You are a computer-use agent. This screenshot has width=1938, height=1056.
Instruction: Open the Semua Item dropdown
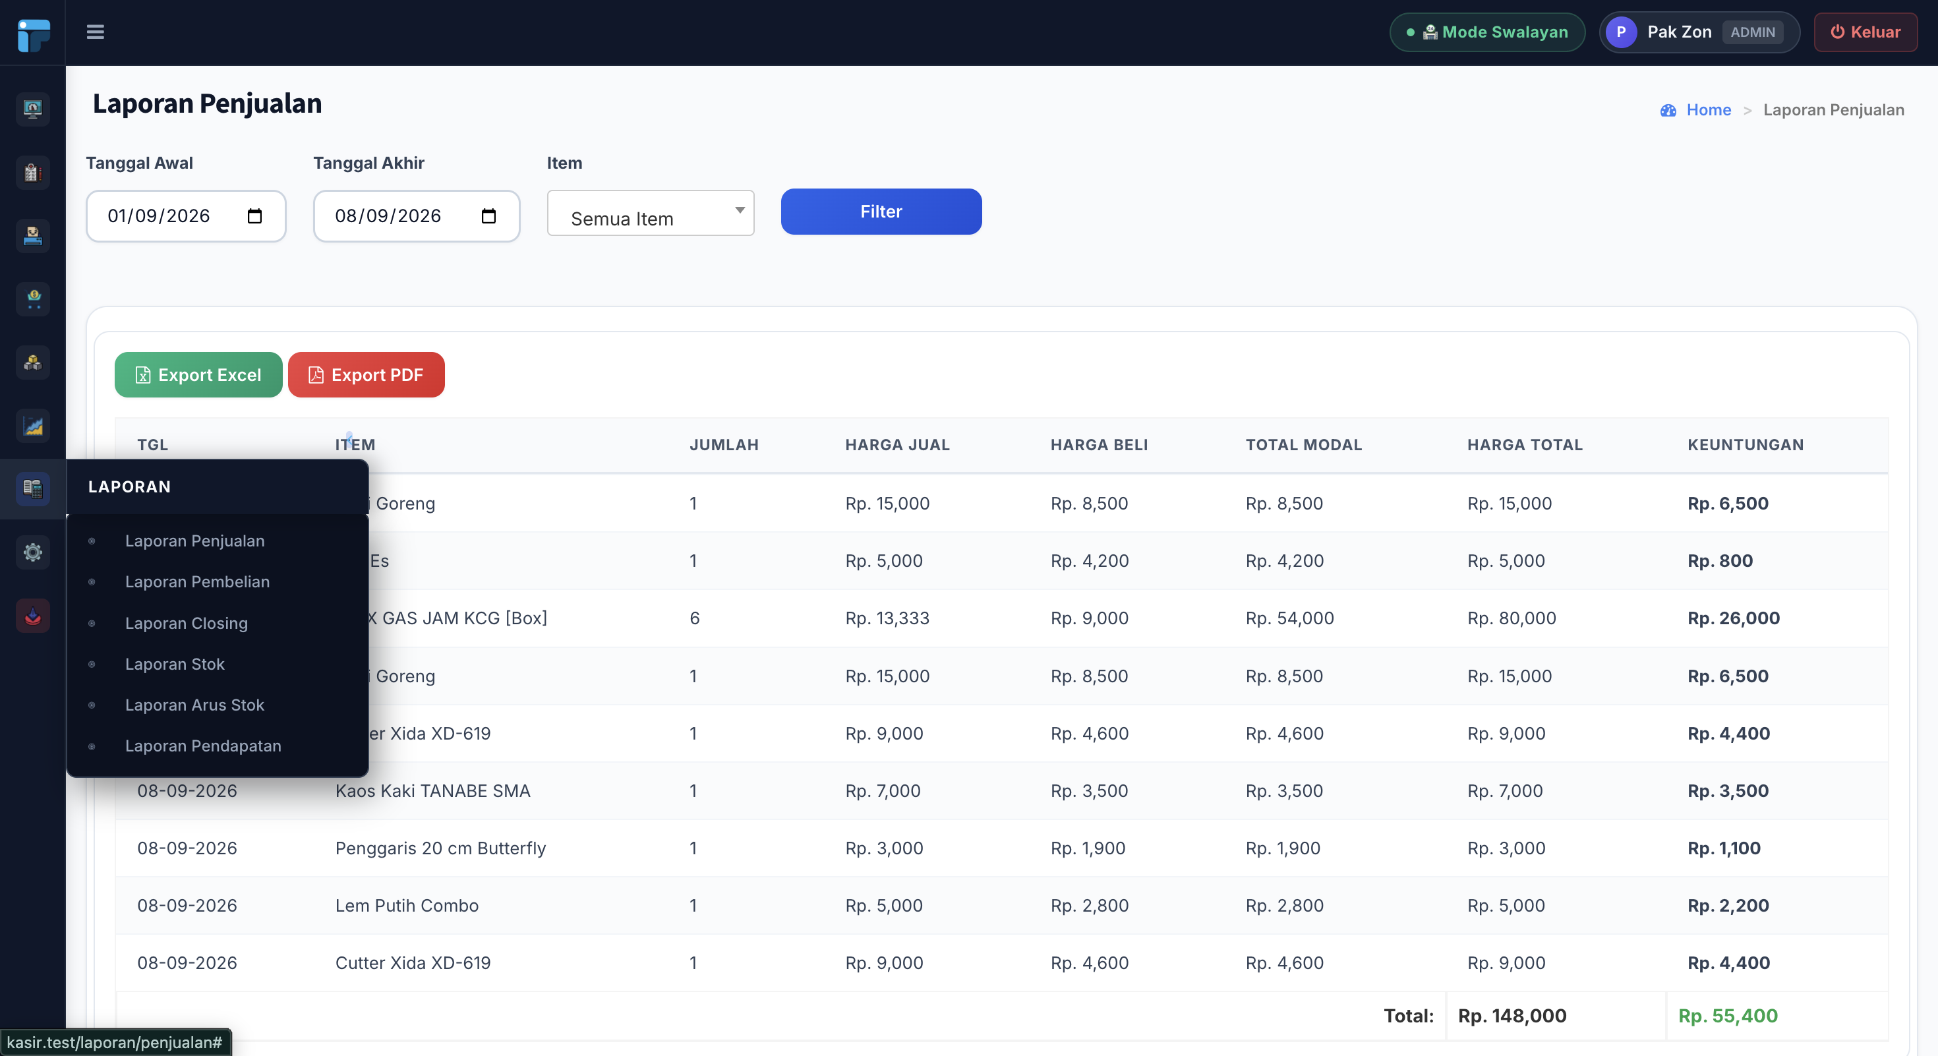pos(650,213)
